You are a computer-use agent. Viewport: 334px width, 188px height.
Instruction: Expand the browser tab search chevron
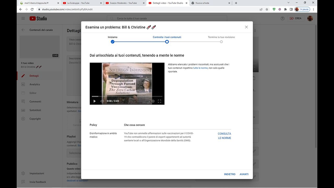pos(288,3)
